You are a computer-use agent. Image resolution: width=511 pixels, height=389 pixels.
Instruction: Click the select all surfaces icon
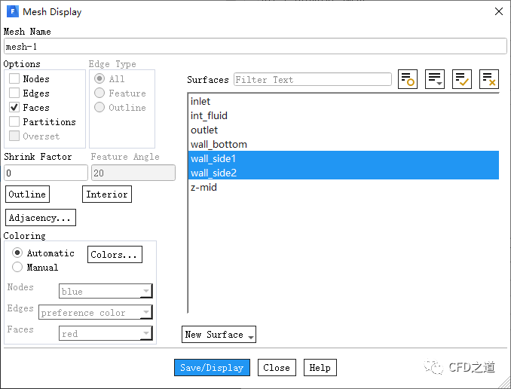tap(462, 79)
